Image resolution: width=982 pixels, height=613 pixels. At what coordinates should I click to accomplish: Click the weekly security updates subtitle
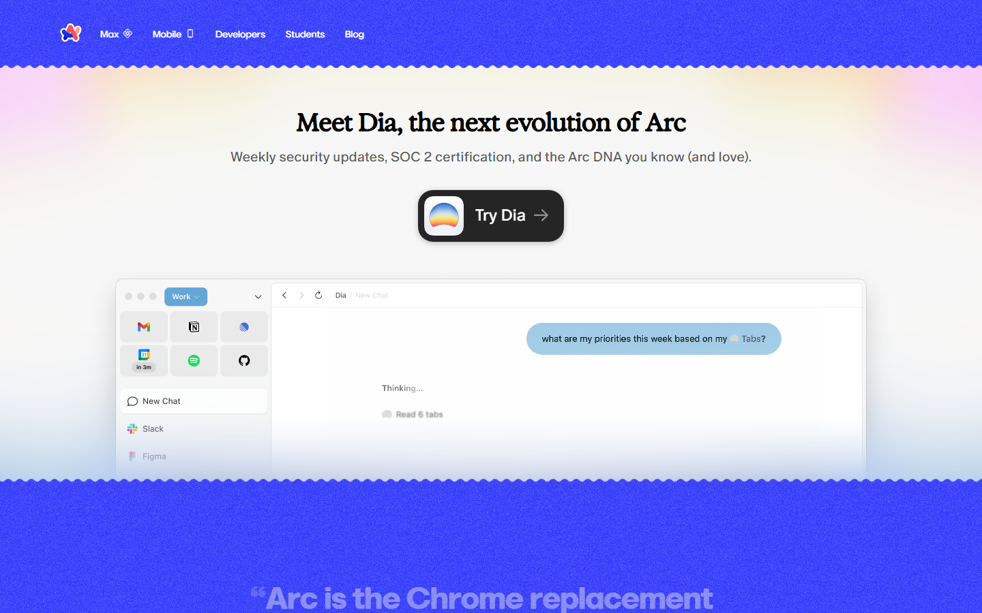tap(491, 157)
